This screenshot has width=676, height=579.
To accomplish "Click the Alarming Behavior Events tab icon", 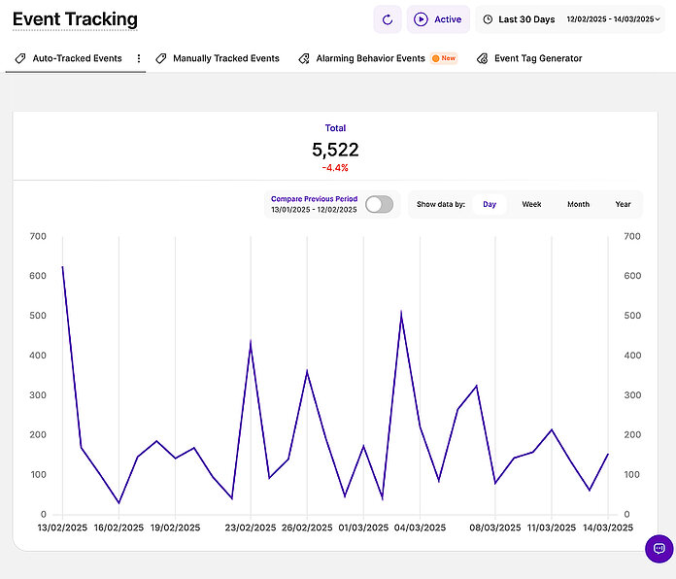I will click(x=305, y=58).
